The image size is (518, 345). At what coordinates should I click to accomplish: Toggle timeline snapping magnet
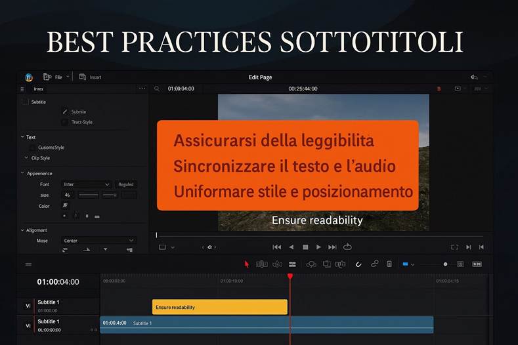358,264
